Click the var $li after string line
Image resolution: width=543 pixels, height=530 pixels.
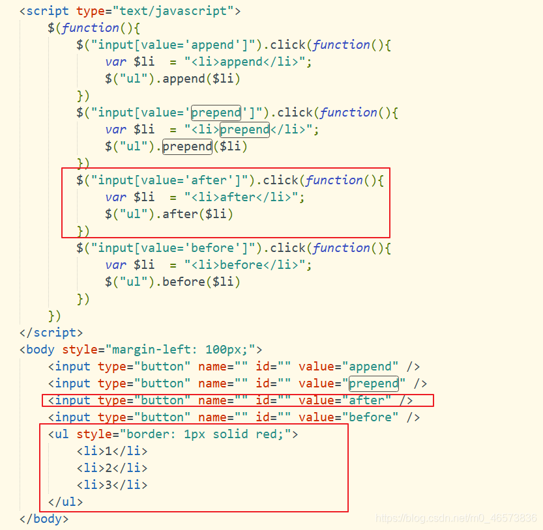point(205,197)
